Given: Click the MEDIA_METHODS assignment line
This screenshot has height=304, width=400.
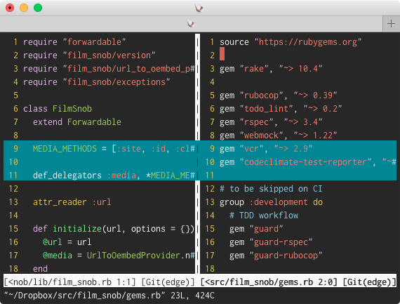Looking at the screenshot, I should pyautogui.click(x=114, y=149).
